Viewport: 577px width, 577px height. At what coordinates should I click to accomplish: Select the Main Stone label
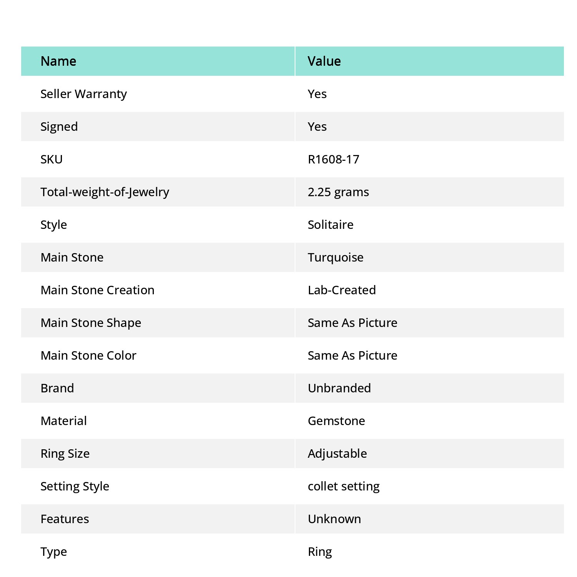pos(72,257)
